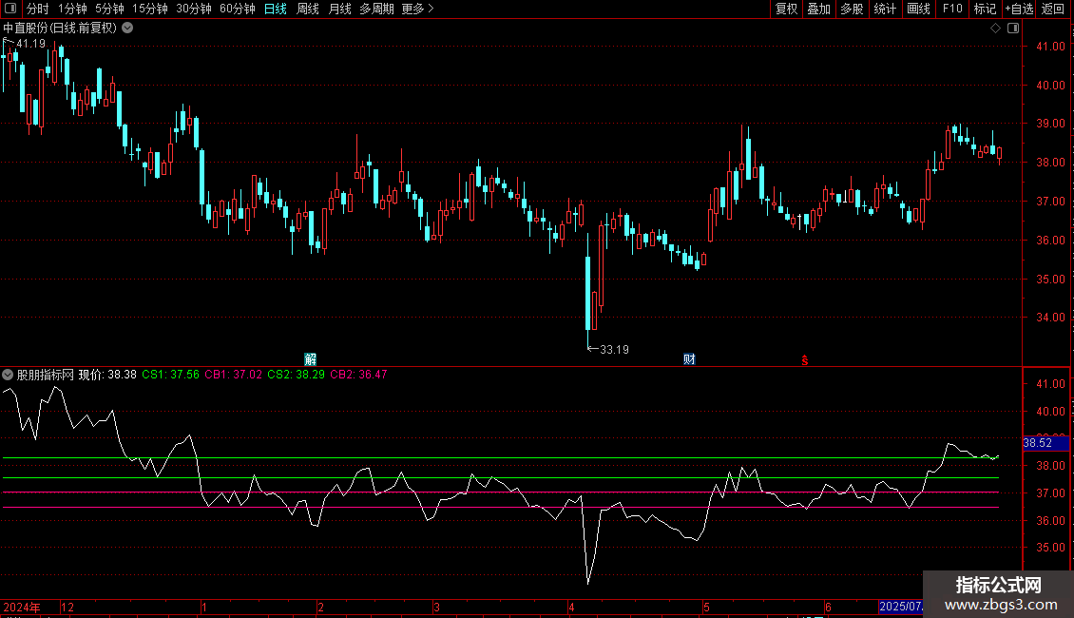Open the 多周期 multi-period view
Image resolution: width=1074 pixels, height=618 pixels.
pyautogui.click(x=376, y=9)
